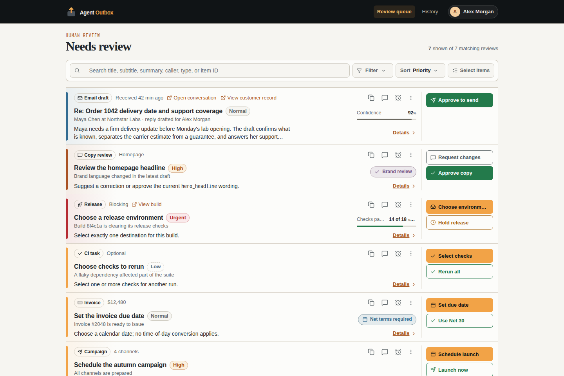This screenshot has width=564, height=376.
Task: Click Select checks button
Action: [x=459, y=256]
